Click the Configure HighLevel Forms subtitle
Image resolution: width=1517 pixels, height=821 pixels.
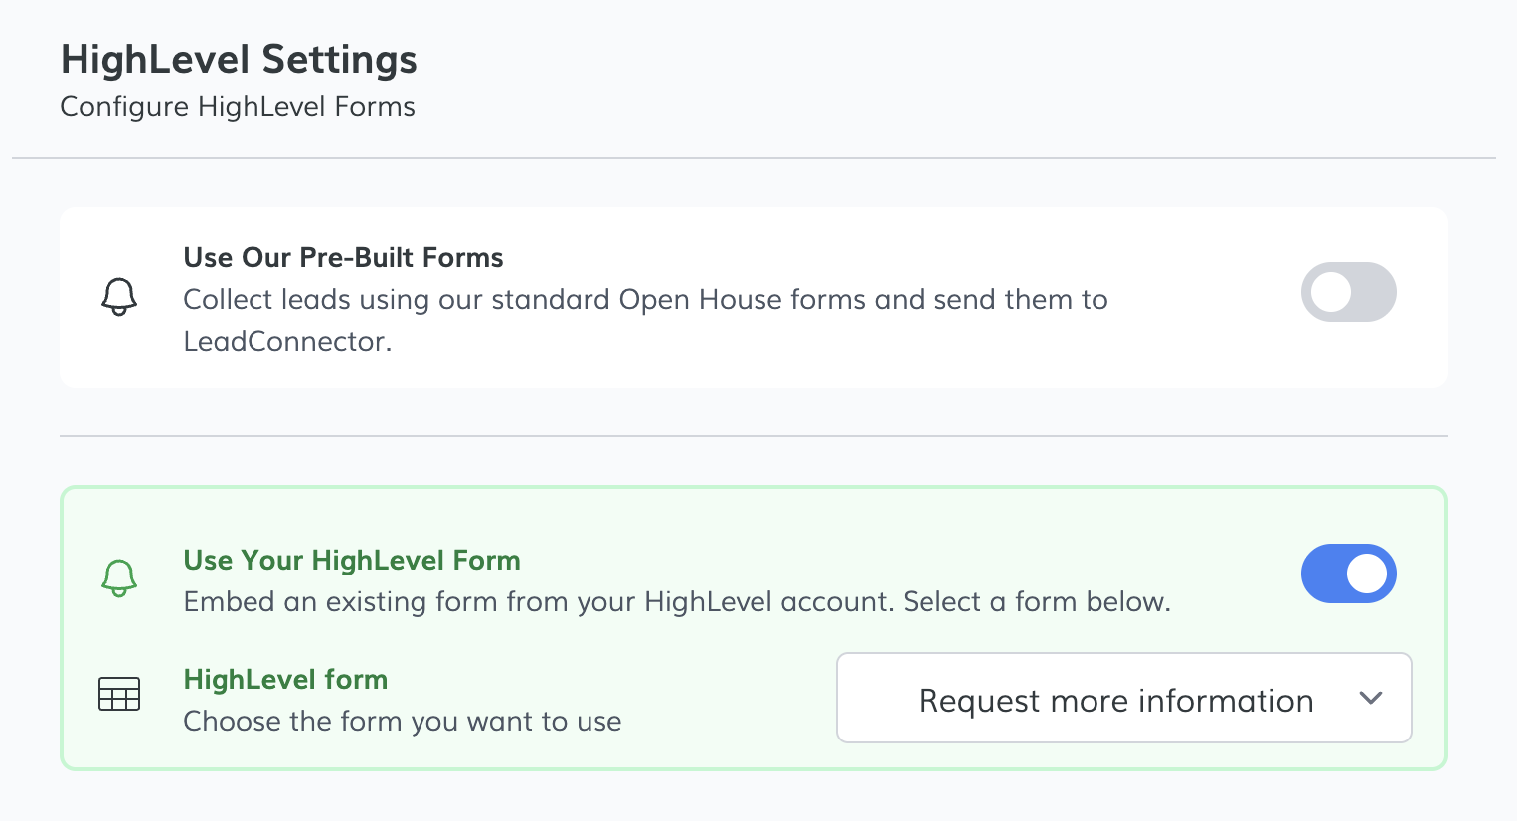pos(238,107)
